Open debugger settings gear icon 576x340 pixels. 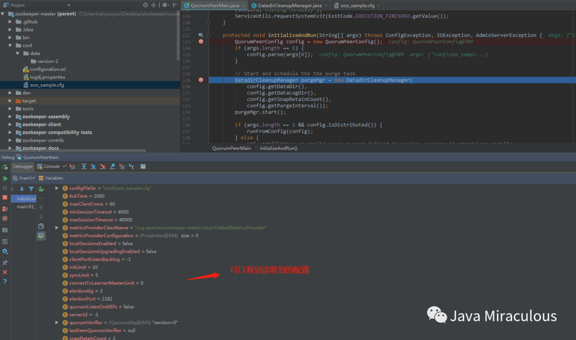tap(5, 252)
